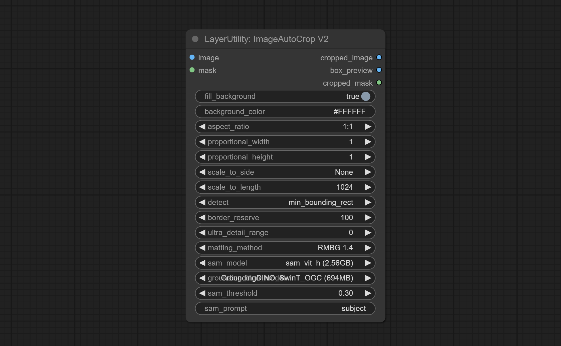
Task: Decrease proportional_height with the left arrow
Action: 202,157
